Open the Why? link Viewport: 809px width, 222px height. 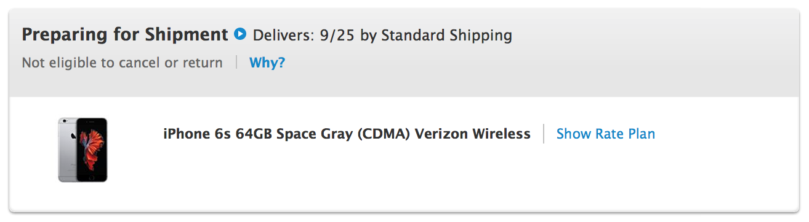click(267, 63)
